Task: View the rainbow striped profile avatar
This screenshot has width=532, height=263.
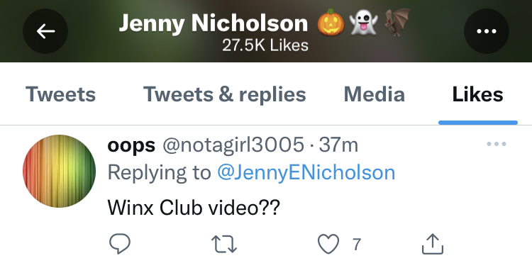Action: (x=59, y=171)
